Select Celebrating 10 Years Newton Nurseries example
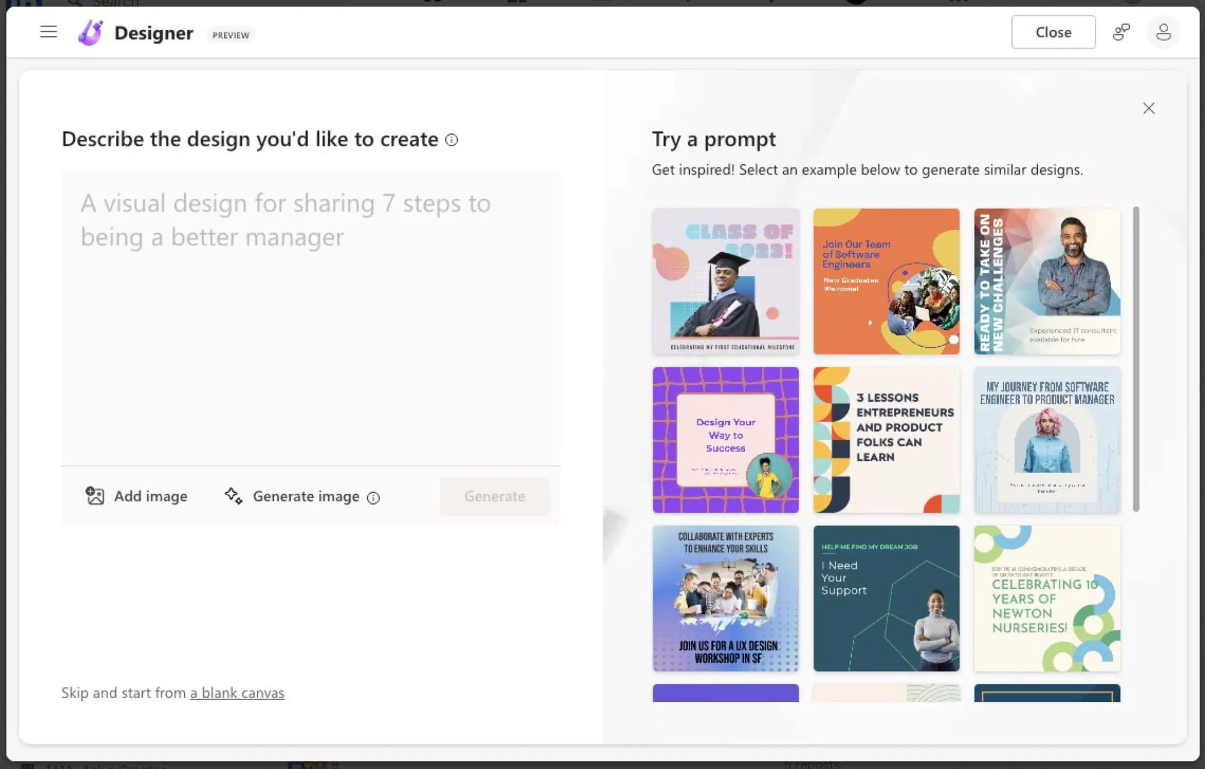Screen dimensions: 1205x769 [x=1047, y=598]
